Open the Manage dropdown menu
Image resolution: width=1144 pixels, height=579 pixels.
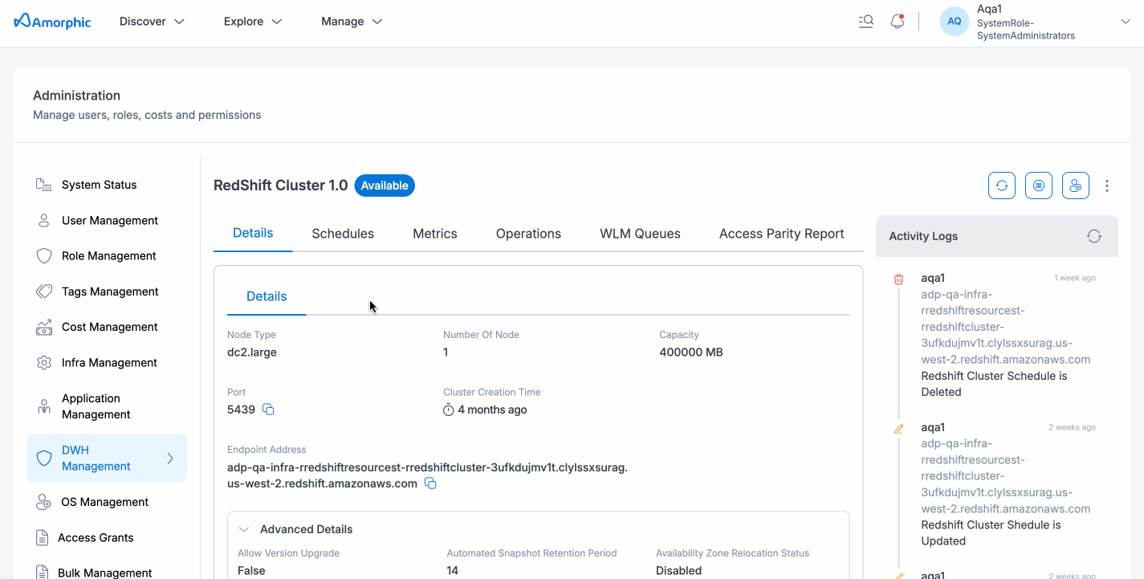[352, 22]
